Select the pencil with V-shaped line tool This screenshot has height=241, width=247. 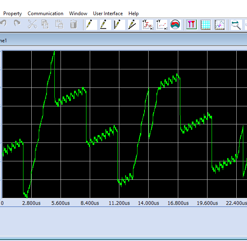click(x=119, y=25)
